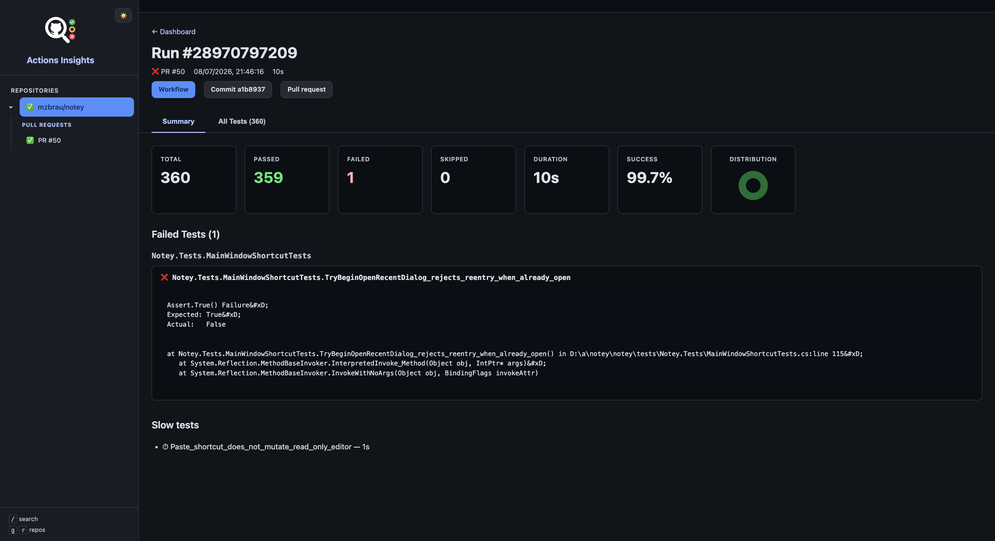Open Commit a1b8937 button

pyautogui.click(x=238, y=90)
